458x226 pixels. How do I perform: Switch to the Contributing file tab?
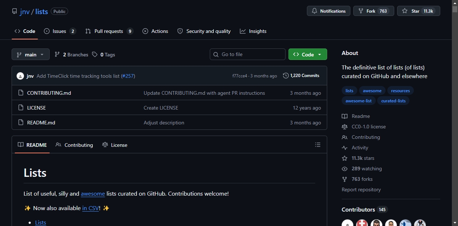[74, 145]
